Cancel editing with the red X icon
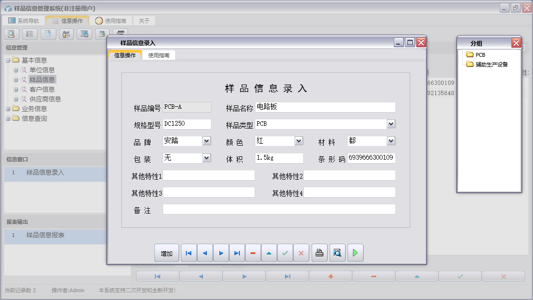 click(301, 252)
